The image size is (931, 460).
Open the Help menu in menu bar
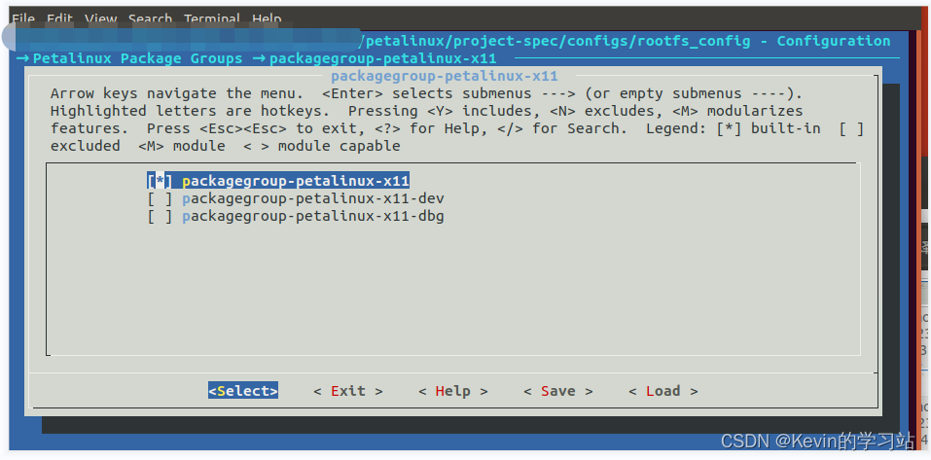point(267,18)
